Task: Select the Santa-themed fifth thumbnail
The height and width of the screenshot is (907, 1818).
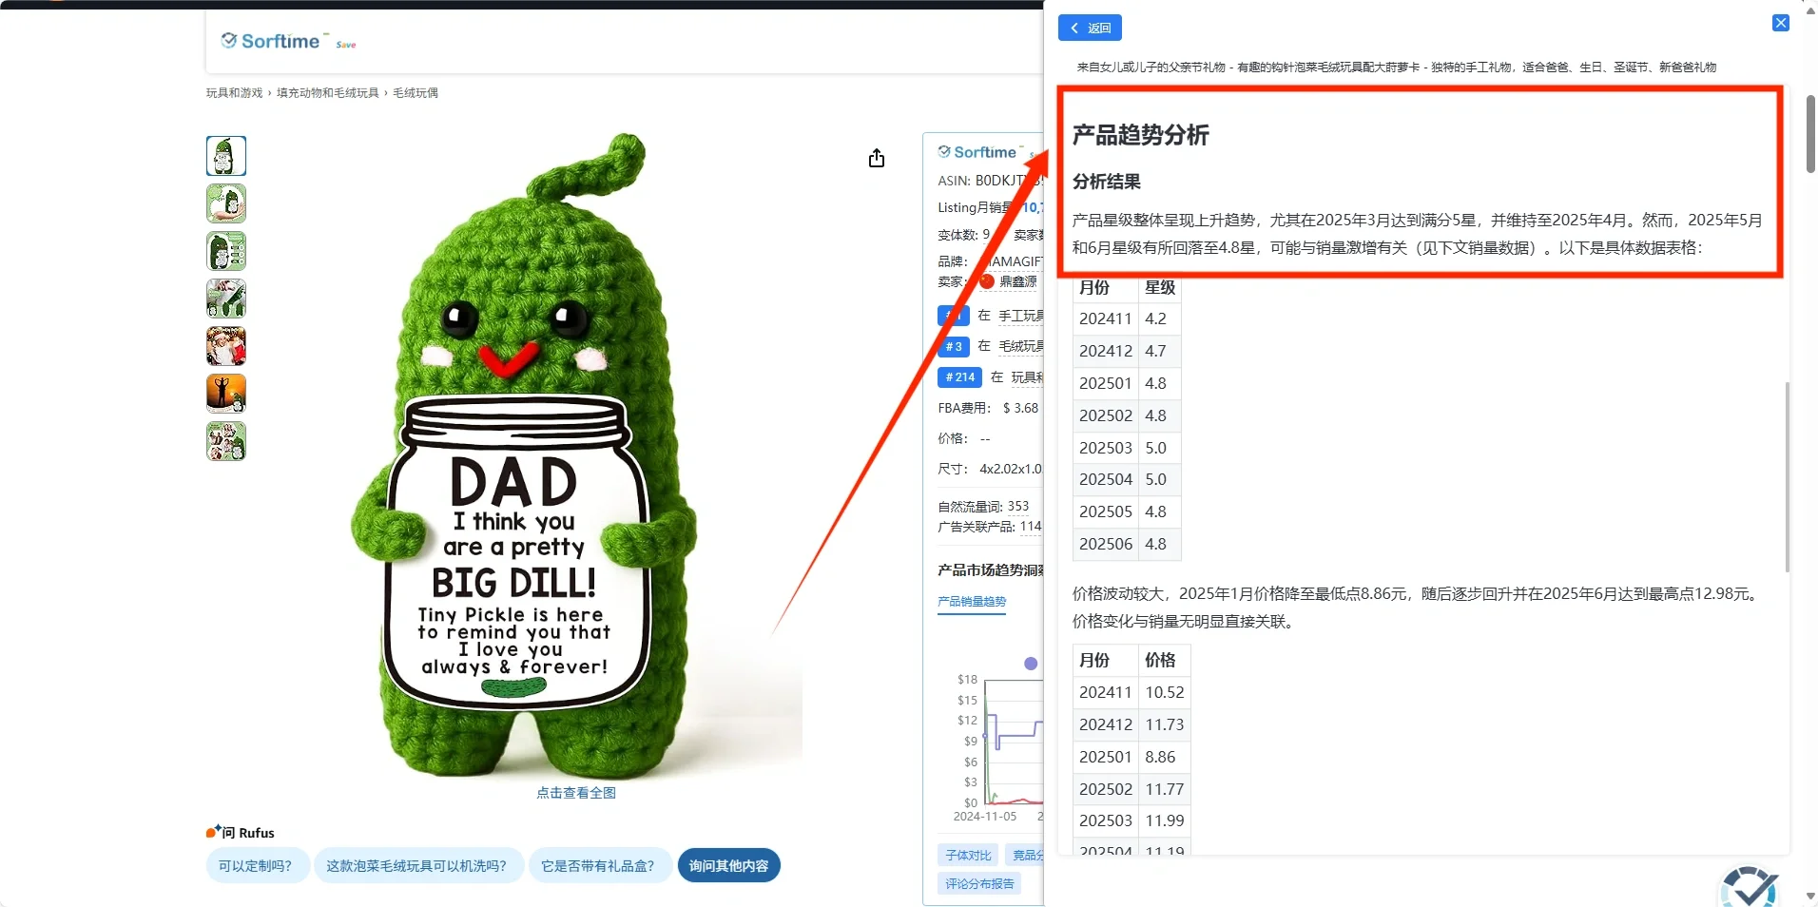Action: point(226,346)
